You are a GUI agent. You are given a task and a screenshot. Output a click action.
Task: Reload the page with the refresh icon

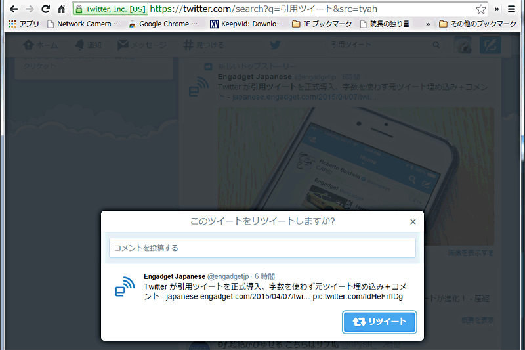point(45,9)
